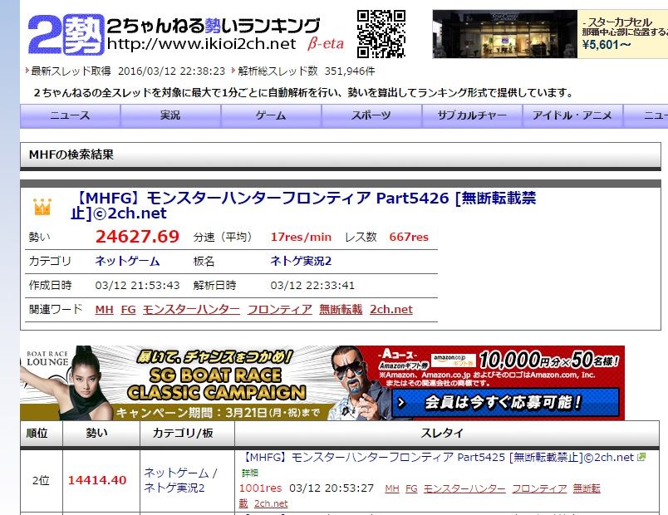Click related word モンスターハンター in top card

point(191,309)
